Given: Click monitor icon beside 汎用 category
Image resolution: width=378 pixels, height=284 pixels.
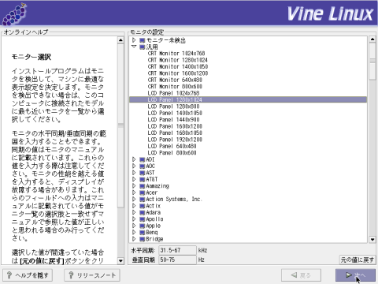Looking at the screenshot, I should [x=143, y=47].
